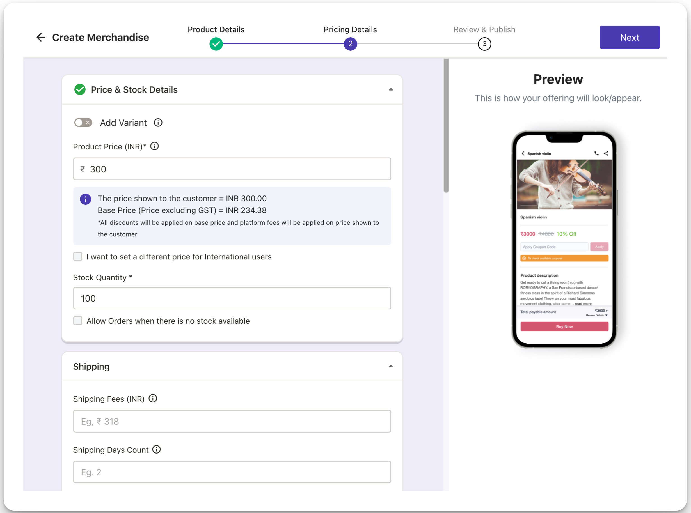Expand Review Details in the phone preview
The width and height of the screenshot is (691, 513).
pos(596,316)
